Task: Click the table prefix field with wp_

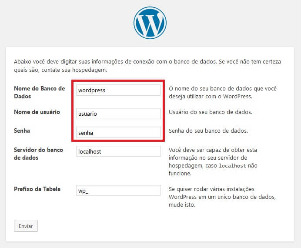Action: pyautogui.click(x=118, y=191)
